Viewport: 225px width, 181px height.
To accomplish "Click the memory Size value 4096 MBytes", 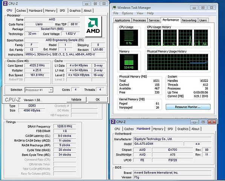I will pyautogui.click(x=32, y=110).
